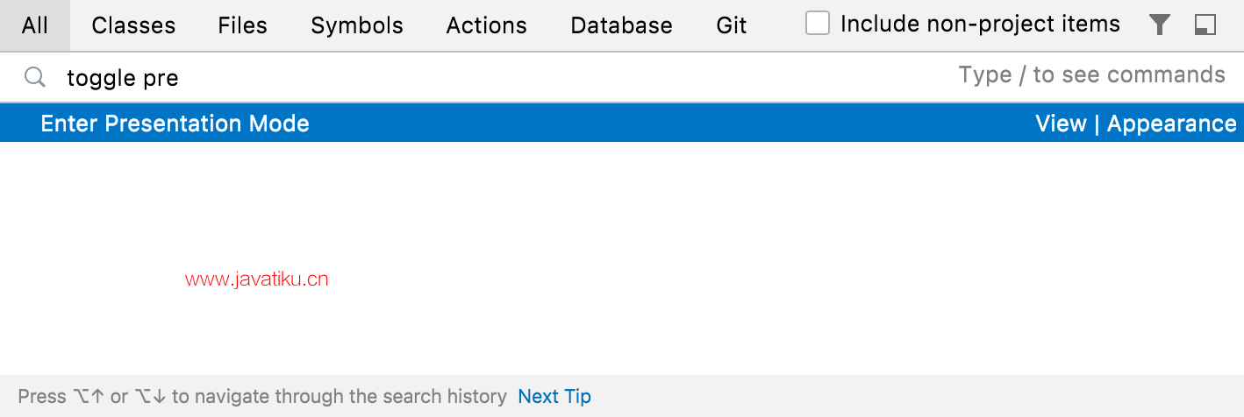Image resolution: width=1244 pixels, height=417 pixels.
Task: Click 'Appearance' in the result's group label
Action: (x=1171, y=124)
